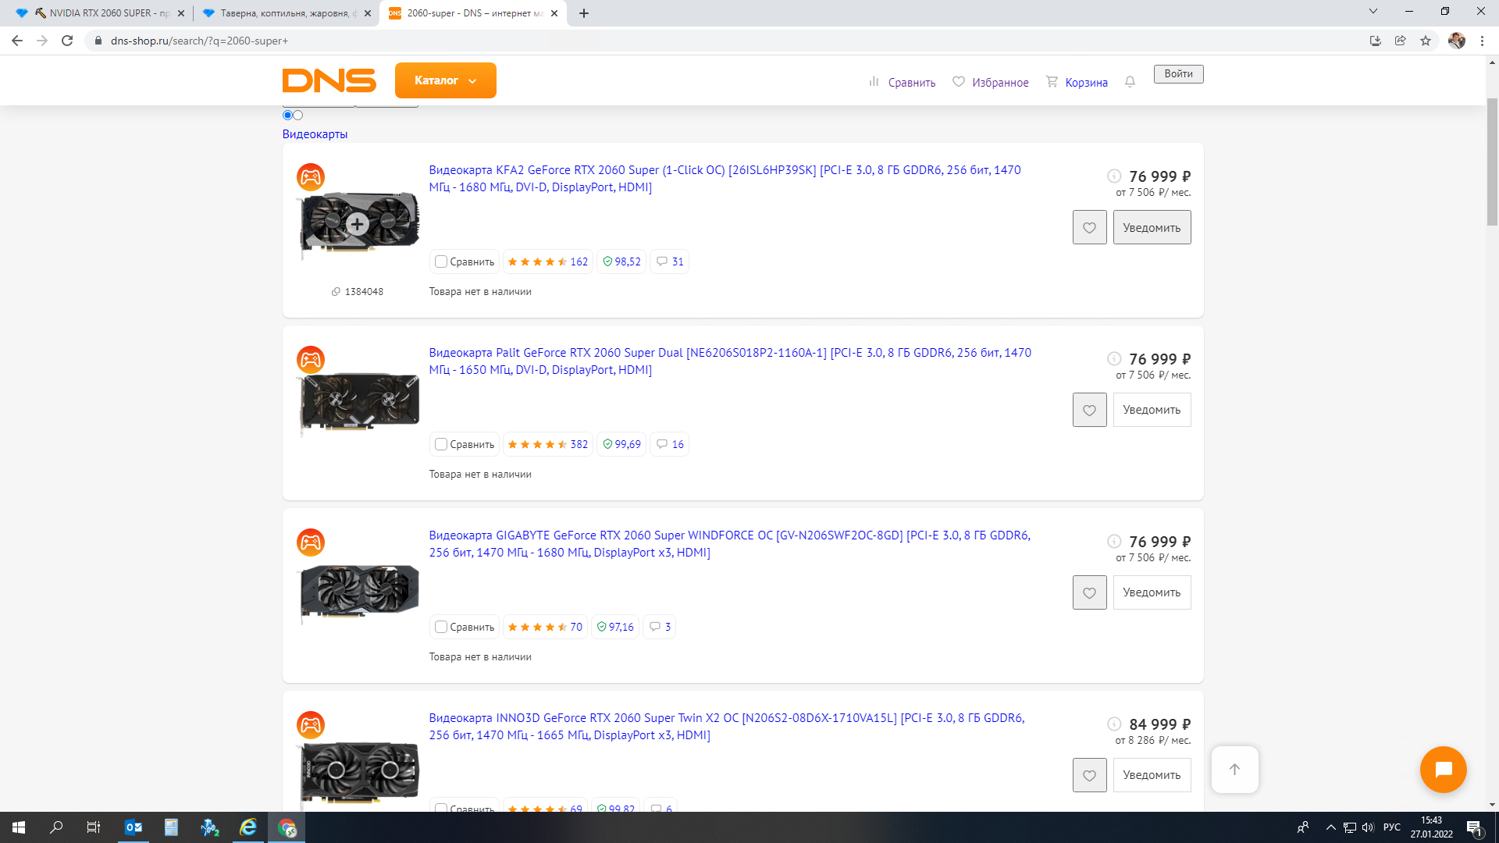Click the Войти login button
Viewport: 1499px width, 843px height.
[x=1178, y=73]
